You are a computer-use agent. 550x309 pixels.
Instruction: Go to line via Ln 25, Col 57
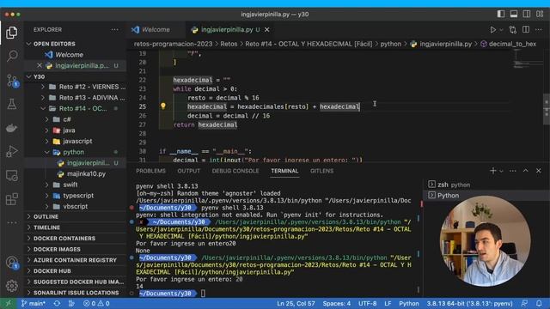click(x=296, y=304)
